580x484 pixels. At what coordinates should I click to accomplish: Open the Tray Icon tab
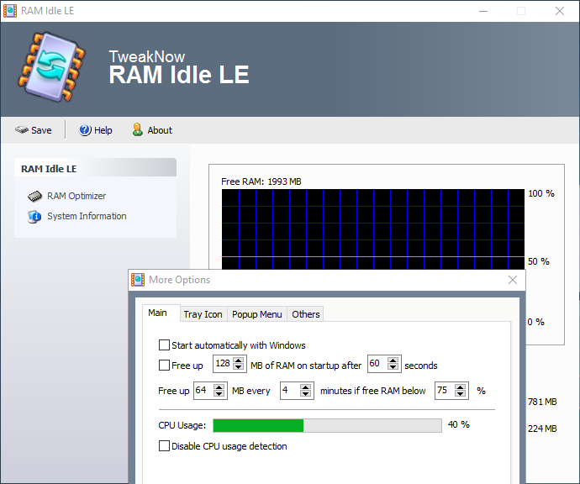203,314
